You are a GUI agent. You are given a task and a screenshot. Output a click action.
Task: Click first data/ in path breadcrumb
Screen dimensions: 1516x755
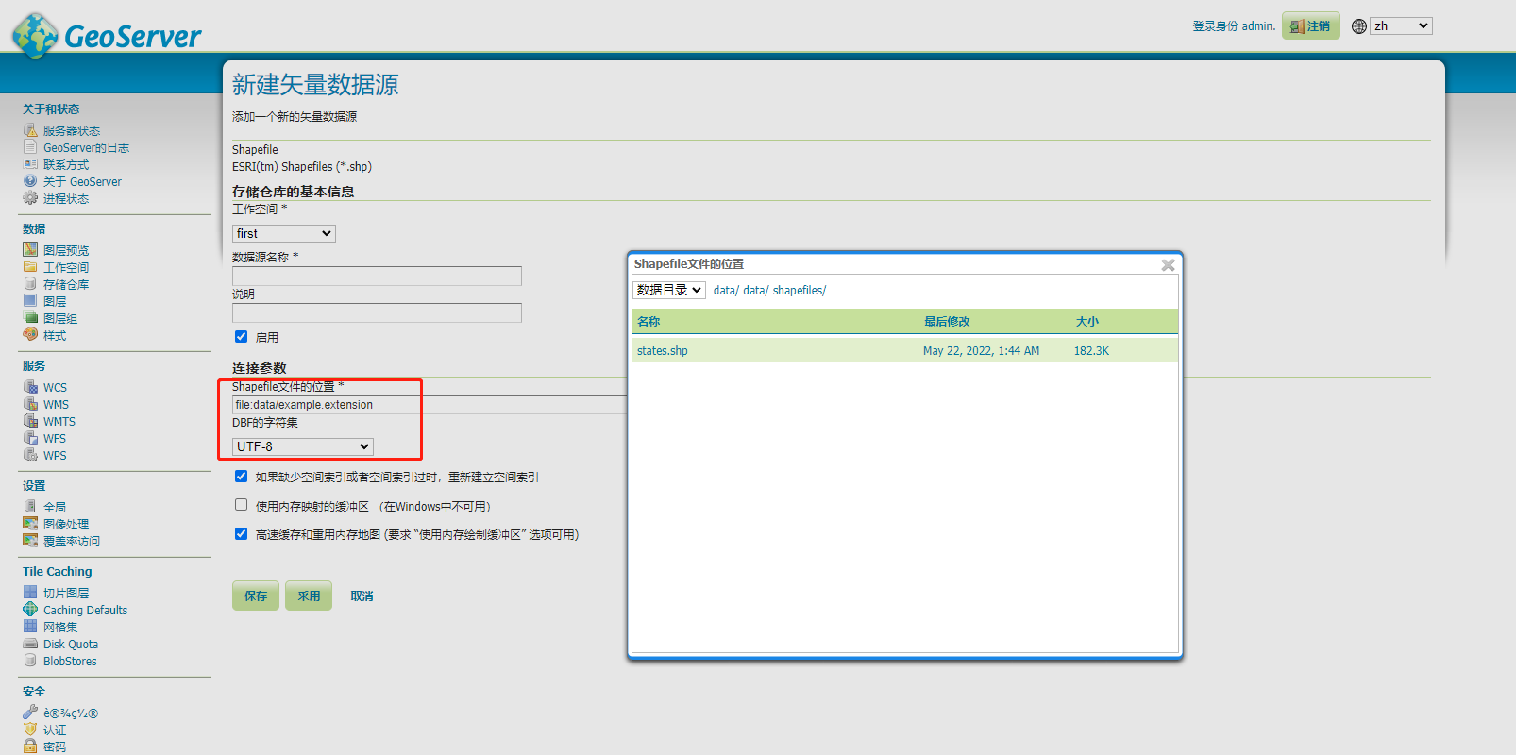click(x=726, y=291)
